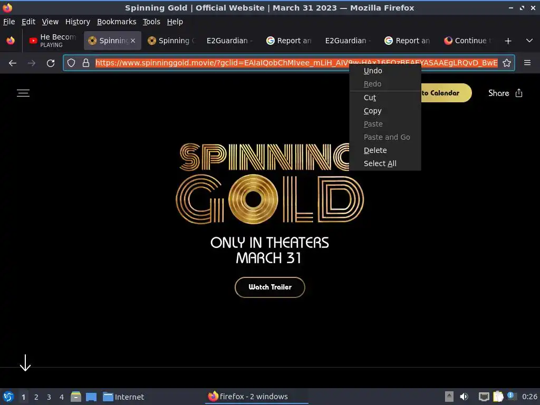Image resolution: width=540 pixels, height=405 pixels.
Task: Open the View menu
Action: pyautogui.click(x=50, y=22)
